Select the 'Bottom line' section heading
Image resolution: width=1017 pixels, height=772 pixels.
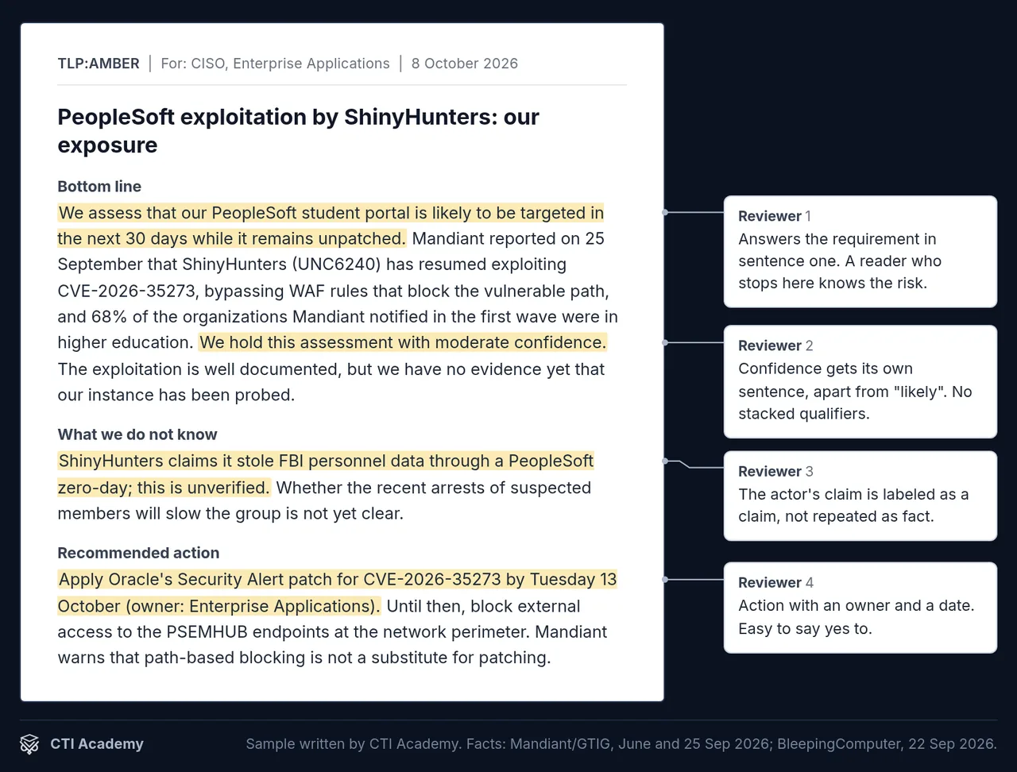(99, 187)
